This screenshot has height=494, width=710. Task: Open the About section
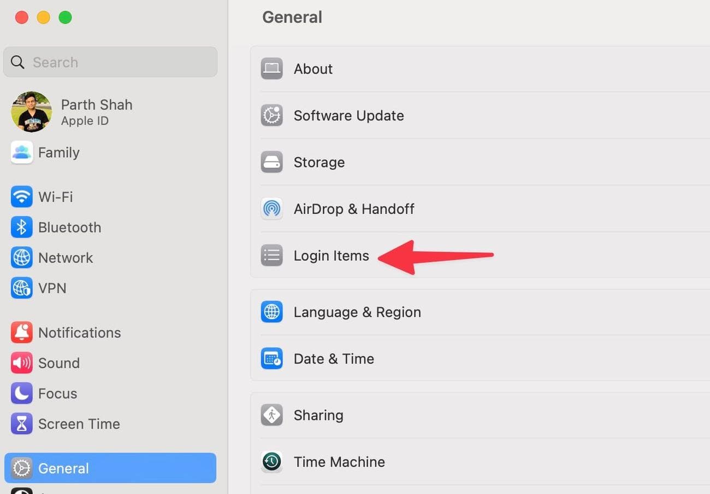coord(313,69)
